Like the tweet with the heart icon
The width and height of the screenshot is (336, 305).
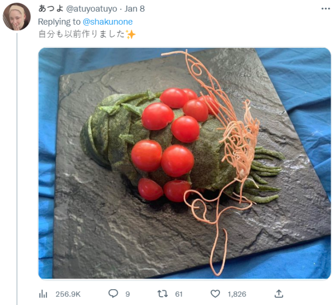pos(215,294)
